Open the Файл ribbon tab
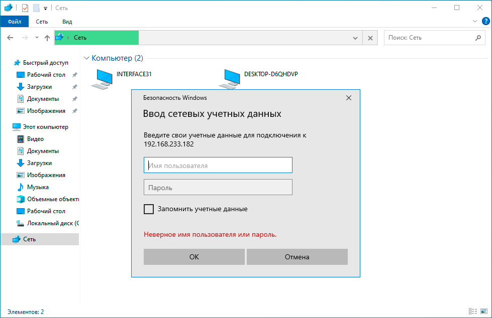492x318 pixels. click(x=15, y=22)
